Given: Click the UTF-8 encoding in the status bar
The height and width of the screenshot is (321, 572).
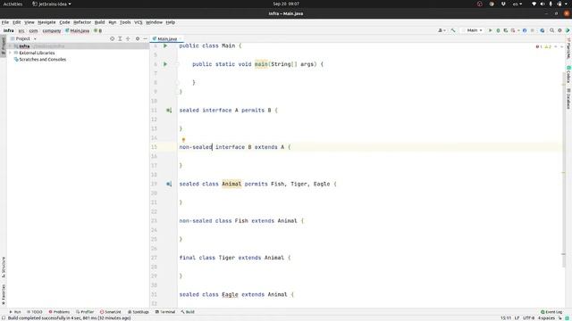Looking at the screenshot, I should tap(528, 318).
